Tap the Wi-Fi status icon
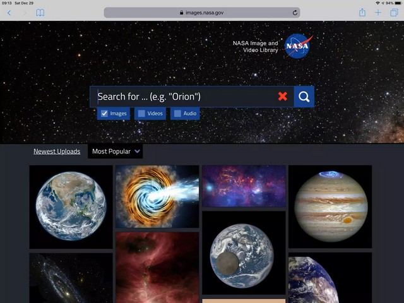The width and height of the screenshot is (404, 303). (x=377, y=3)
